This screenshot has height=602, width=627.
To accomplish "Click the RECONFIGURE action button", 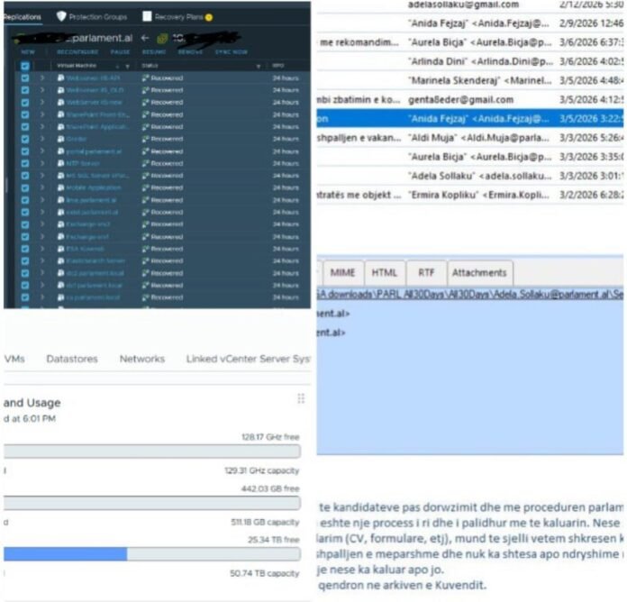I will [76, 52].
